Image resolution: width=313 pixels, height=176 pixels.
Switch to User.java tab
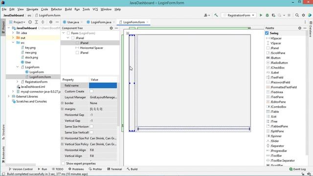[73, 22]
